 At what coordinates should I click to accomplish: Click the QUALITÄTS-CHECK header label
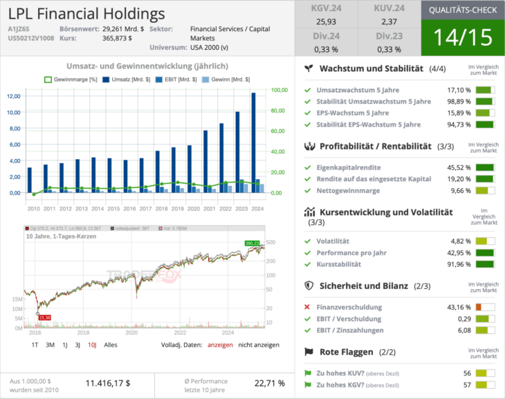(463, 10)
